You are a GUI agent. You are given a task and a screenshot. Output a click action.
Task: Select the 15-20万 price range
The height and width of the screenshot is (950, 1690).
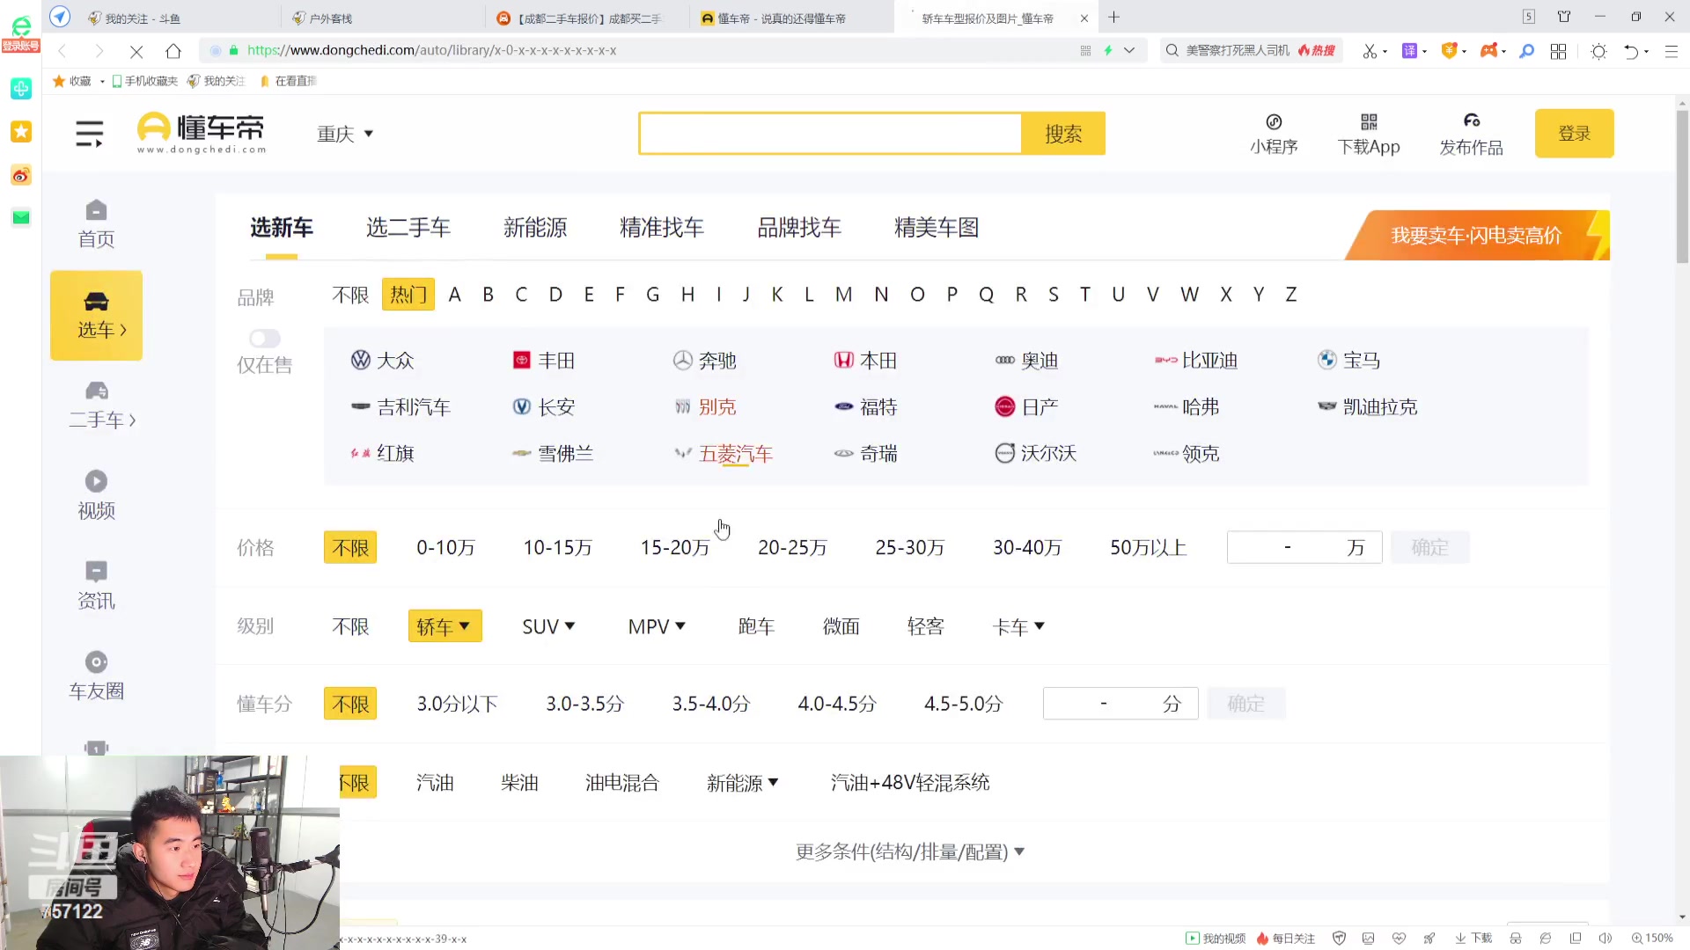coord(674,547)
